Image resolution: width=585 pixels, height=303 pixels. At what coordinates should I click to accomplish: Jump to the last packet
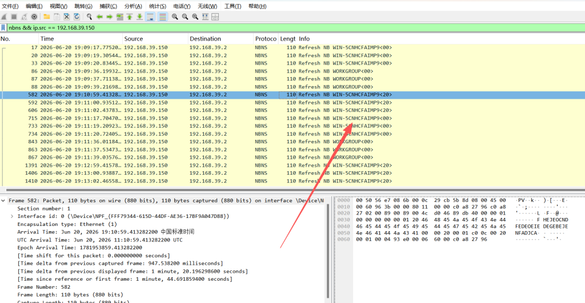[139, 17]
